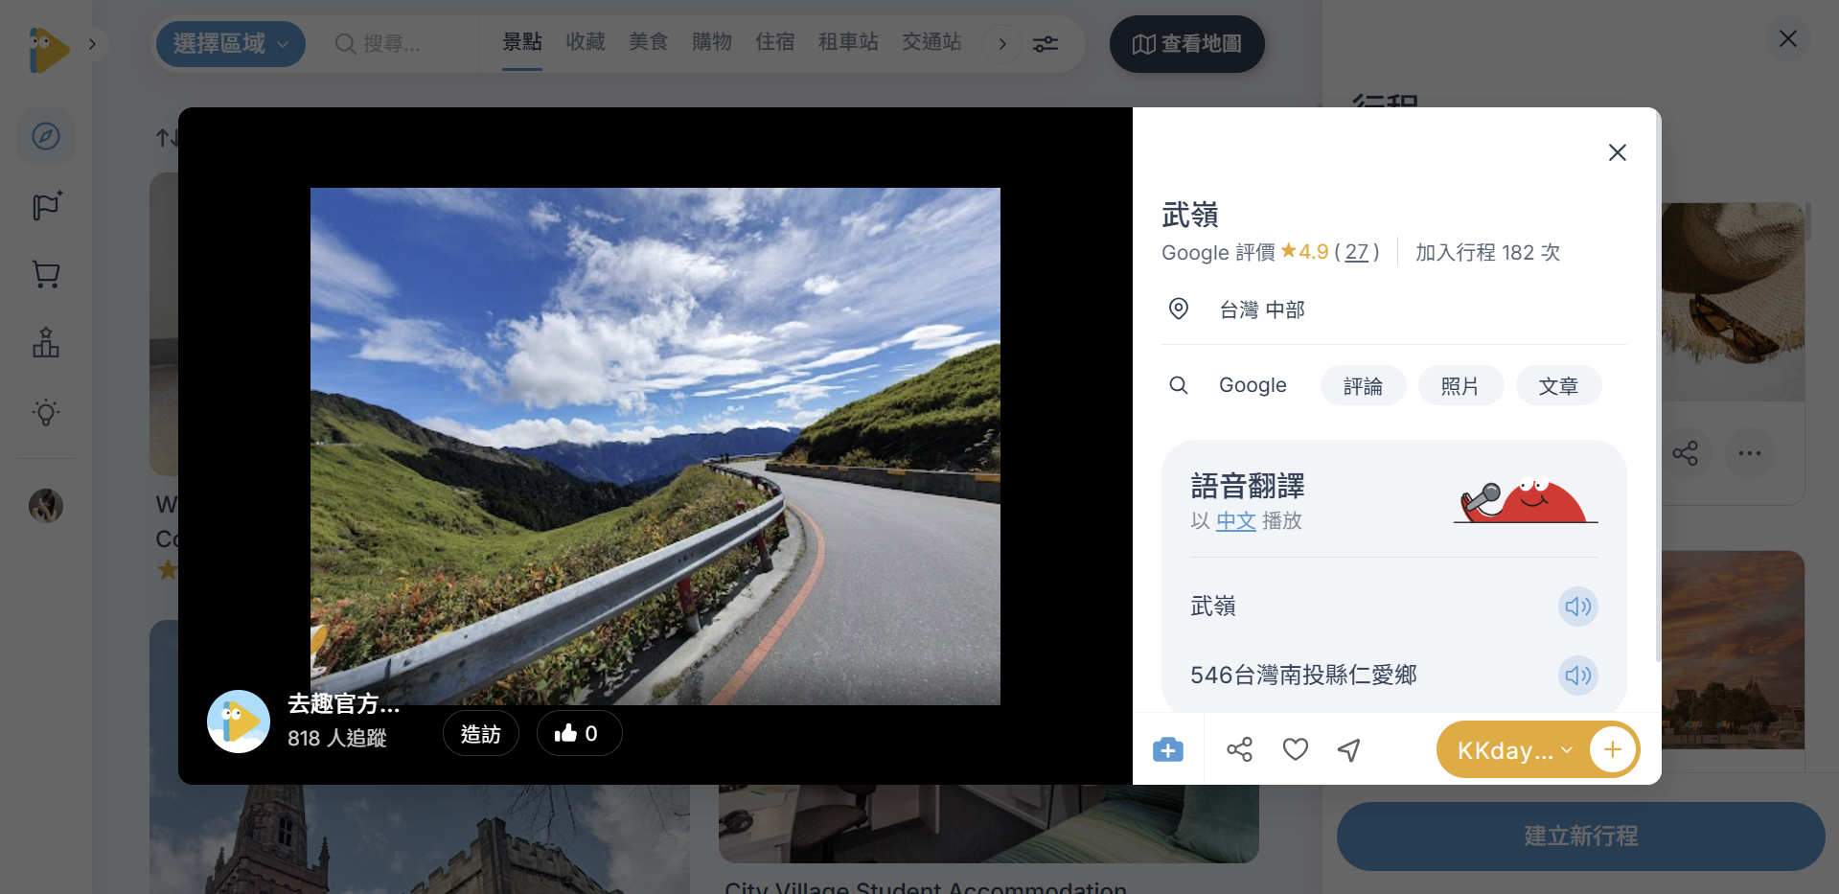Click the 武嶺 mountain road photo

click(x=655, y=447)
